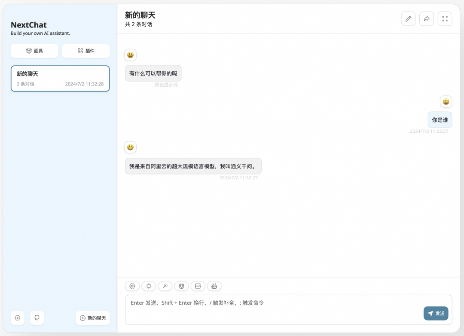Visit GitHub repo via the GitHub icon
Image resolution: width=464 pixels, height=336 pixels.
[37, 318]
